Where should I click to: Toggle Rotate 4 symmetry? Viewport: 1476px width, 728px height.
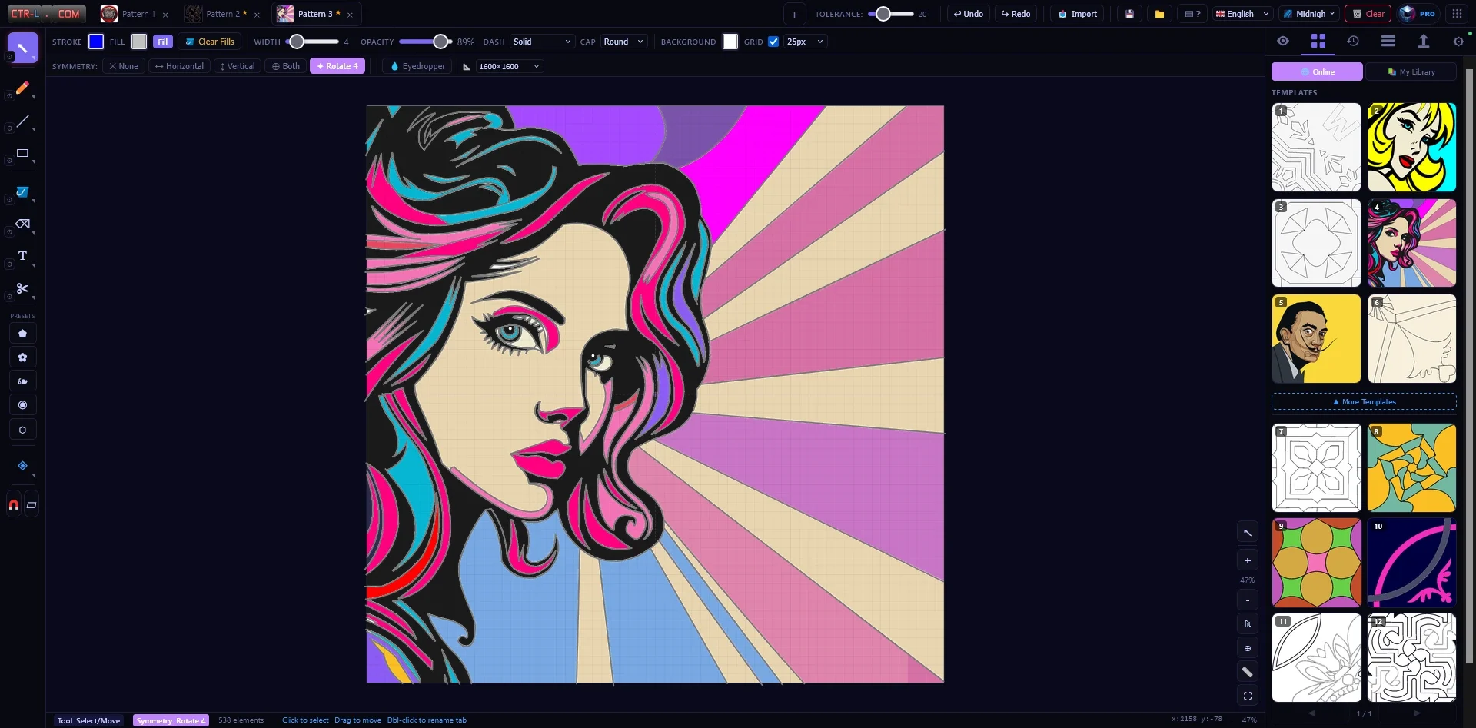click(x=337, y=66)
